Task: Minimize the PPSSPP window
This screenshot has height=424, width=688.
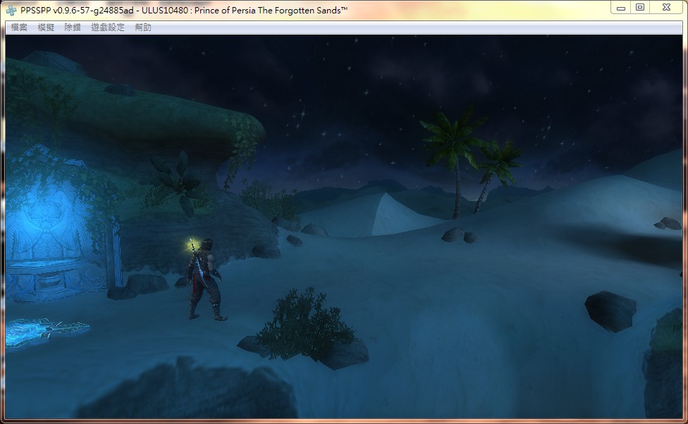Action: [621, 8]
